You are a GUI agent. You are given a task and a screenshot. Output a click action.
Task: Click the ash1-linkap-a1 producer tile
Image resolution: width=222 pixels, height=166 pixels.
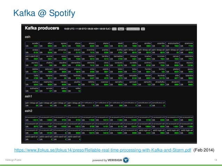pyautogui.click(x=130, y=51)
